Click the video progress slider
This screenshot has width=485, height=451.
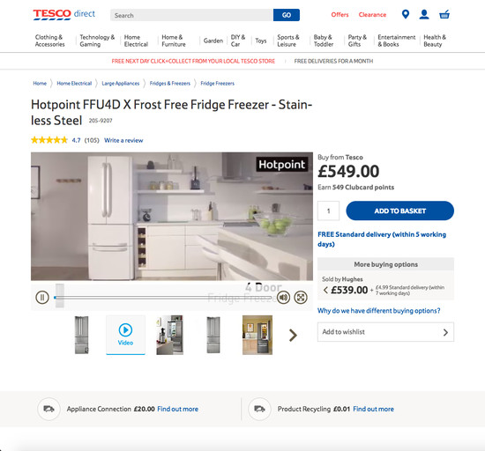[x=163, y=298]
